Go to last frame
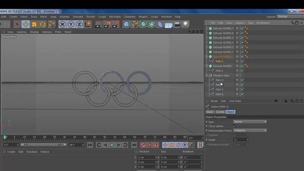This screenshot has width=304, height=171. point(134,145)
